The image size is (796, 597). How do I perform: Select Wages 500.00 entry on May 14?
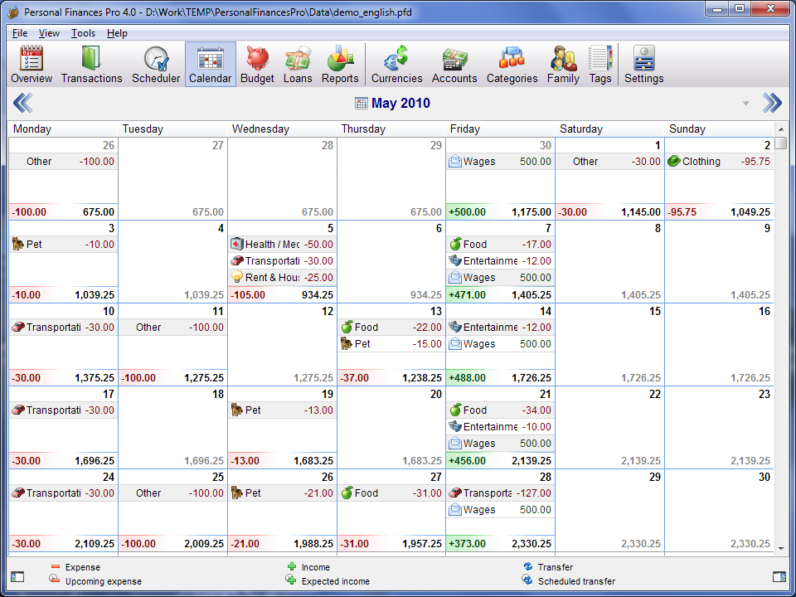pos(500,343)
